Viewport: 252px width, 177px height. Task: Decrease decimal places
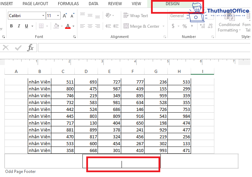210,26
